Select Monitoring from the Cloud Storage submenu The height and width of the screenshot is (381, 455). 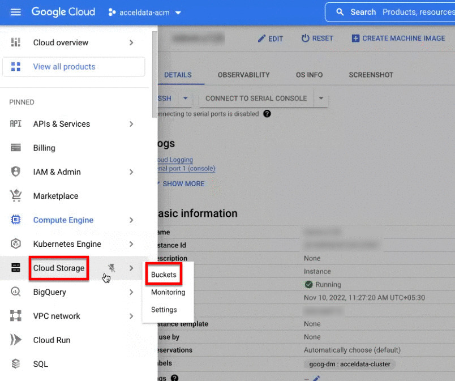(168, 292)
